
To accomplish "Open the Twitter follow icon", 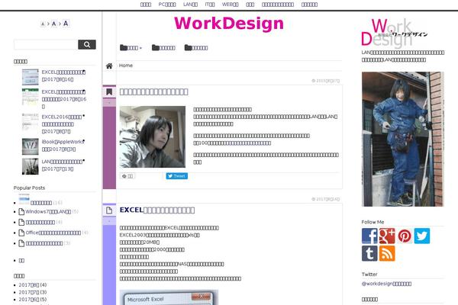I will [x=422, y=236].
